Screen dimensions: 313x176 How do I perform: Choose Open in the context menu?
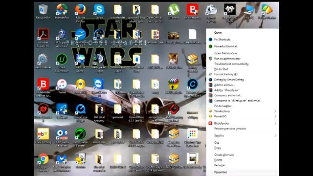click(x=218, y=33)
